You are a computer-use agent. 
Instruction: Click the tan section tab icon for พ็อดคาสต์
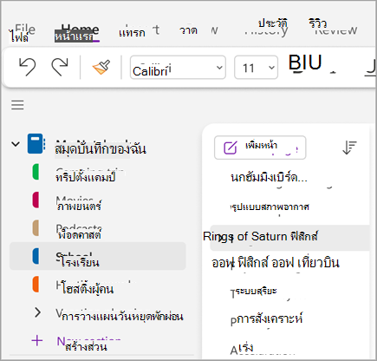click(36, 228)
